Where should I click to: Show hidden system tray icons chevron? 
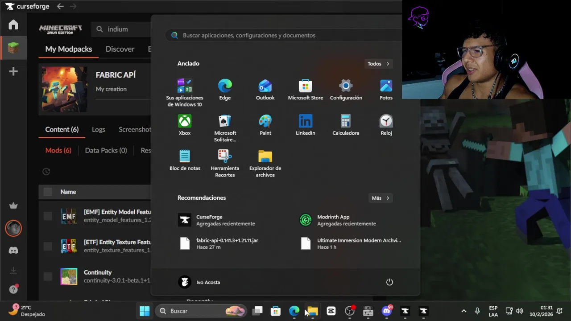pos(463,311)
